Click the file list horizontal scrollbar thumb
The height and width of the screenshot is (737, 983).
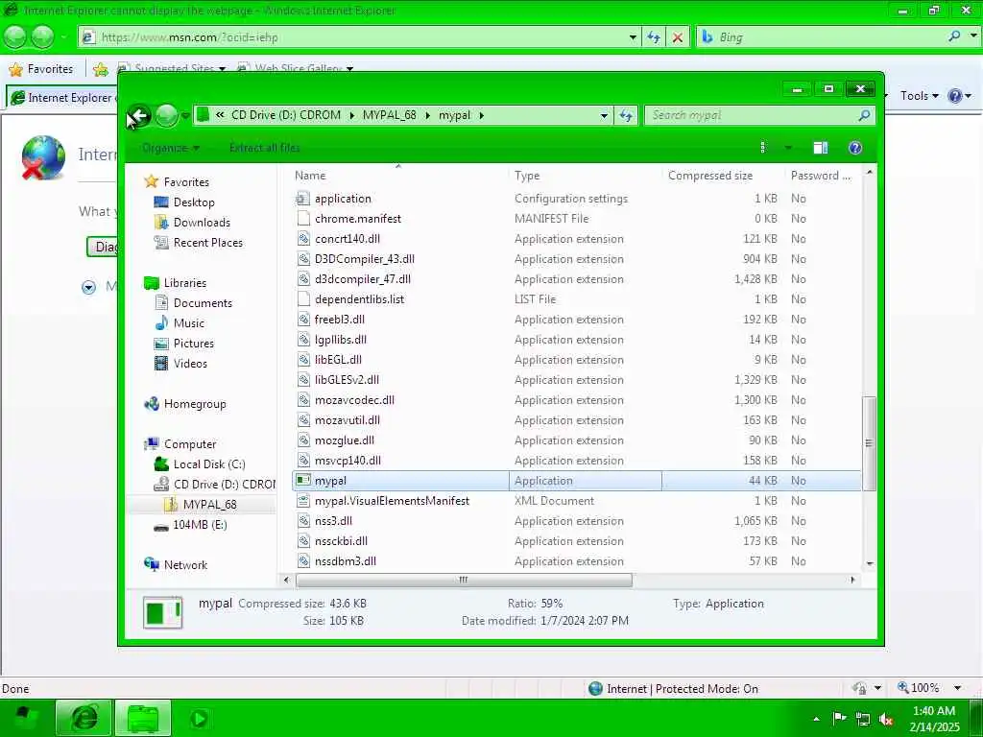click(464, 581)
